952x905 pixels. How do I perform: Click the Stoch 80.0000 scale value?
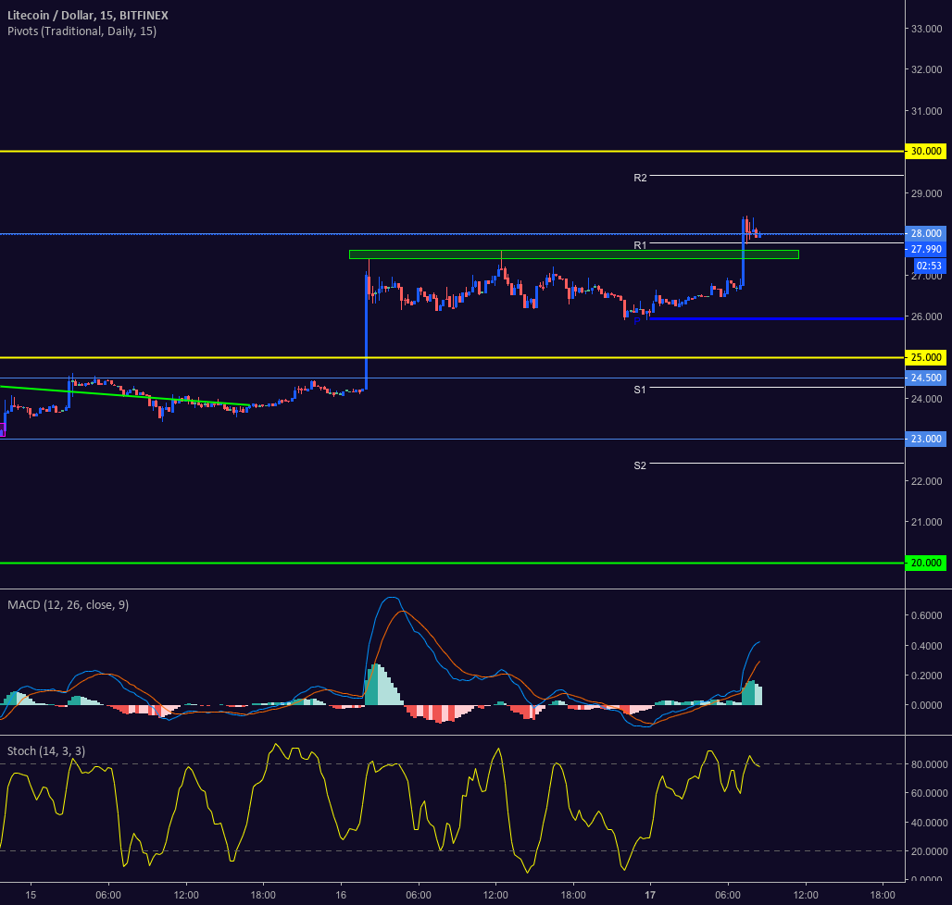pyautogui.click(x=929, y=764)
